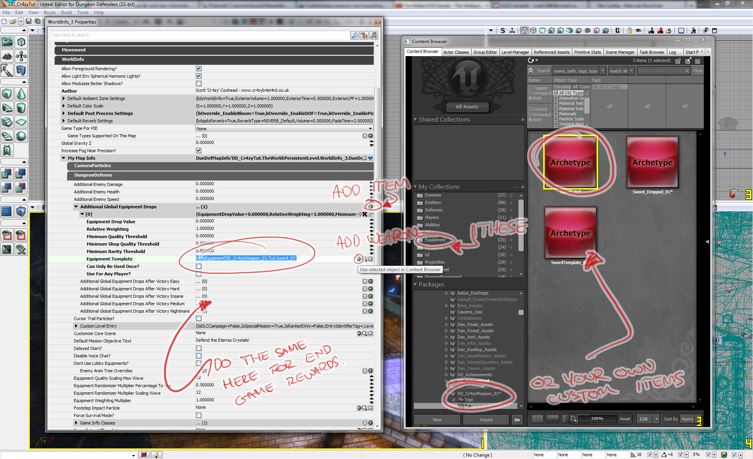Expand Default Ambient Zone Settings

point(64,98)
